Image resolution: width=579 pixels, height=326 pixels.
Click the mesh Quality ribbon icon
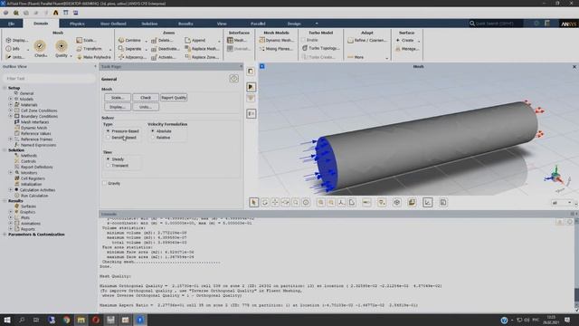62,46
